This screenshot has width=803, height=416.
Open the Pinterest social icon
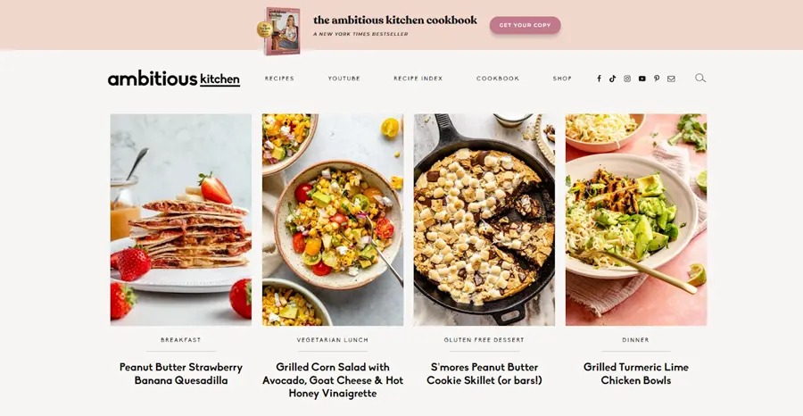pyautogui.click(x=657, y=79)
